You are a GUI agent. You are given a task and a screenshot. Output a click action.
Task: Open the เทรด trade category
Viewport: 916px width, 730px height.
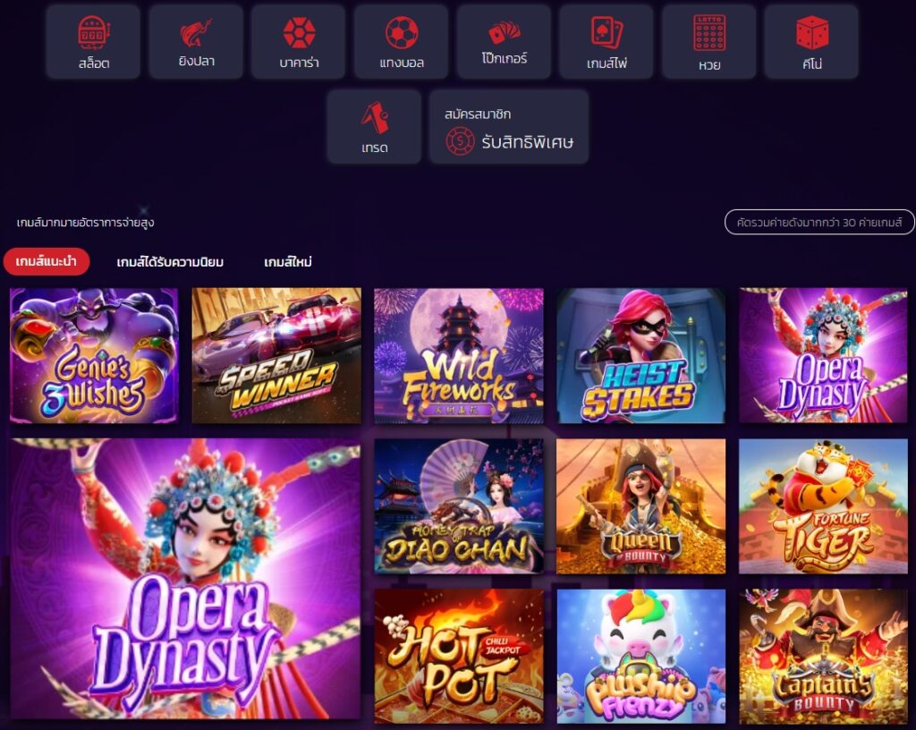[375, 127]
